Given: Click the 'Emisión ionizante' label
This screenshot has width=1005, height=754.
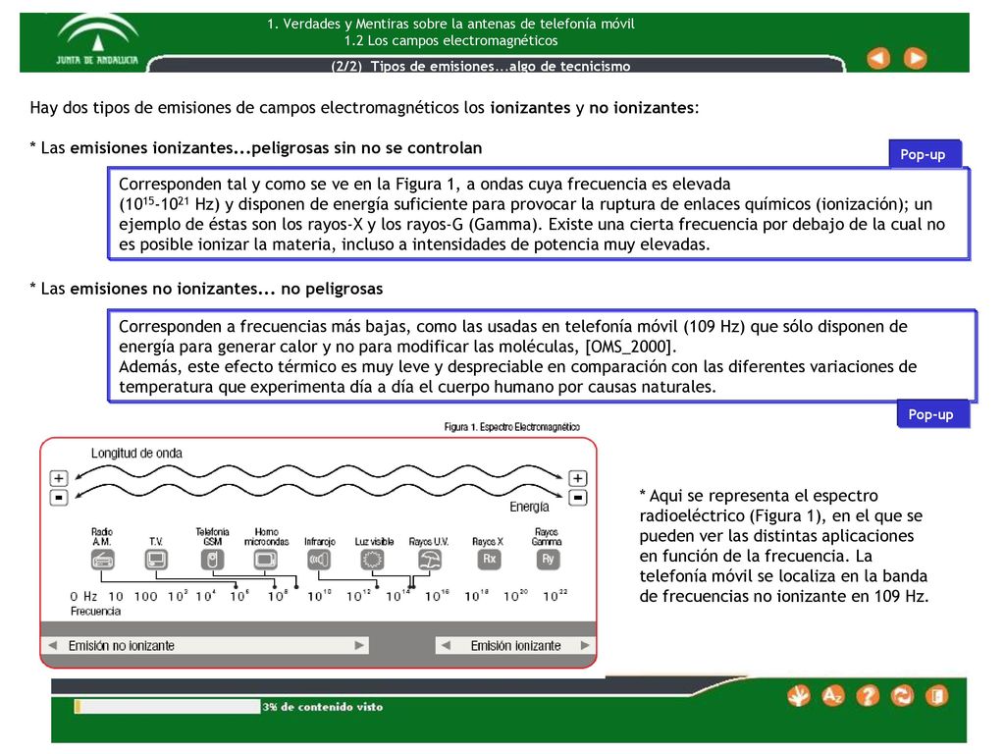Looking at the screenshot, I should 515,646.
